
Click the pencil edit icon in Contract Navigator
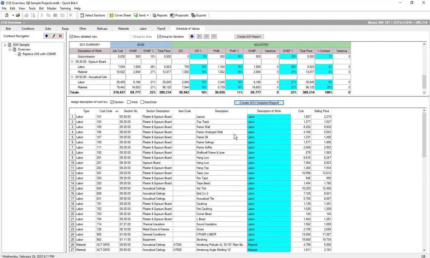tap(53, 36)
